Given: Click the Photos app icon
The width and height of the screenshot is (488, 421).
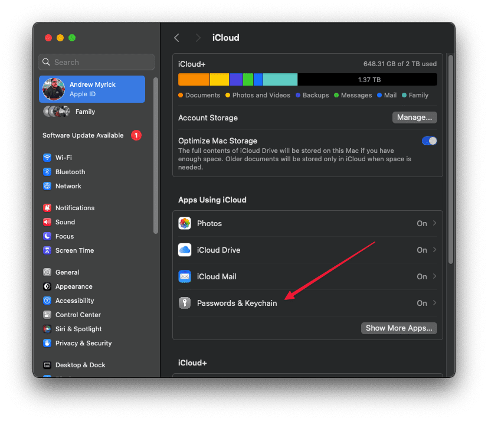Looking at the screenshot, I should (185, 223).
